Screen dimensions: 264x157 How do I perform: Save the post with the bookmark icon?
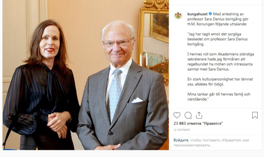point(255,116)
